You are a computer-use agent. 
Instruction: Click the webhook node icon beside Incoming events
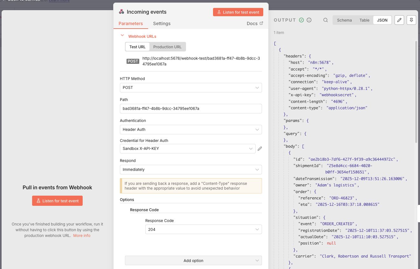[x=121, y=12]
